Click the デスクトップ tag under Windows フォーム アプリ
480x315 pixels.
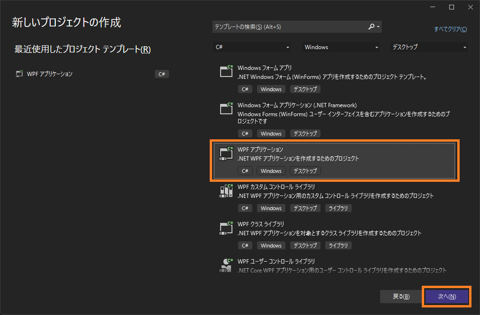click(305, 89)
